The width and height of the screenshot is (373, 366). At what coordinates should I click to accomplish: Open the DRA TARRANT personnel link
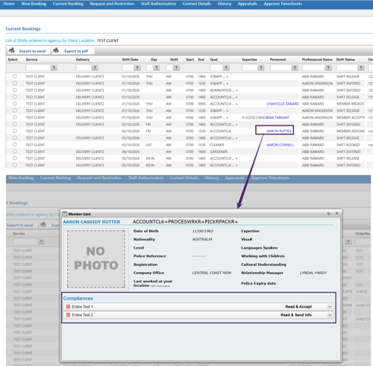pyautogui.click(x=278, y=117)
